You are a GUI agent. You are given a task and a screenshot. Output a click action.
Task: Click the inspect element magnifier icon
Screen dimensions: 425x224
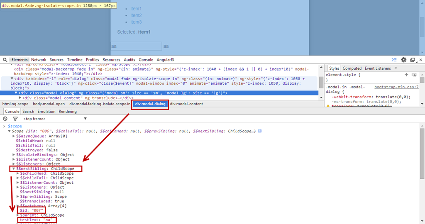pyautogui.click(x=5, y=60)
